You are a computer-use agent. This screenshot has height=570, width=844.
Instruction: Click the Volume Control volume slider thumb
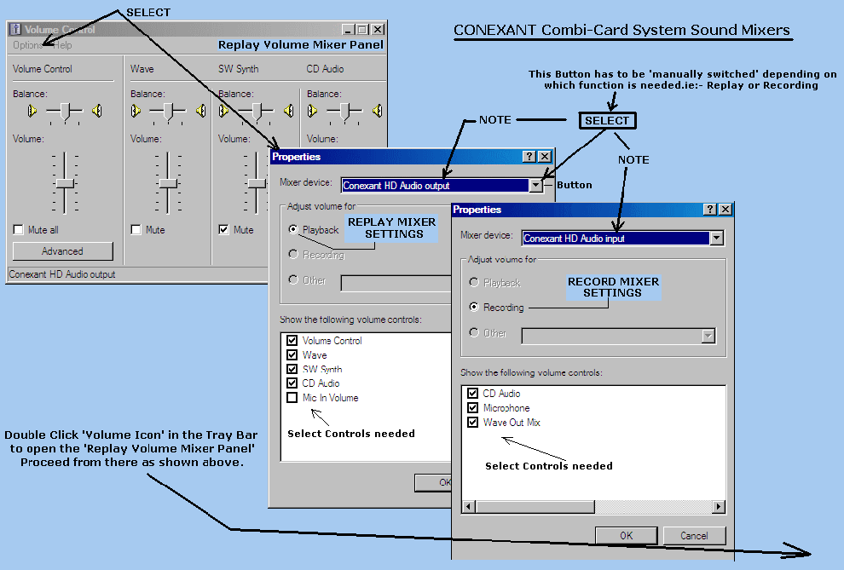(x=65, y=183)
